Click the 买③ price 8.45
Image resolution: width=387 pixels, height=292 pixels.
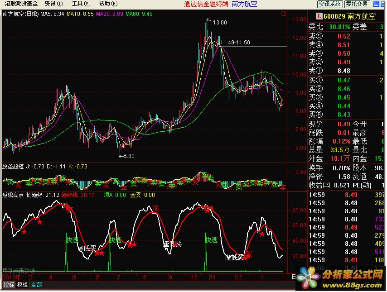[344, 97]
